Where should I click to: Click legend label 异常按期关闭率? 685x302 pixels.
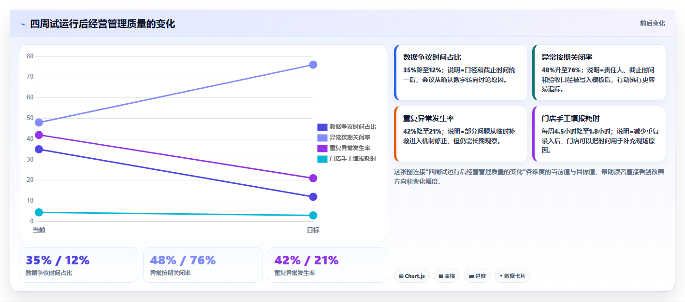pyautogui.click(x=350, y=137)
